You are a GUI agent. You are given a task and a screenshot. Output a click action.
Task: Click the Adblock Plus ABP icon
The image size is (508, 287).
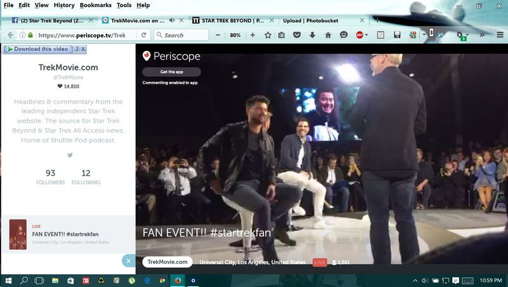click(359, 35)
